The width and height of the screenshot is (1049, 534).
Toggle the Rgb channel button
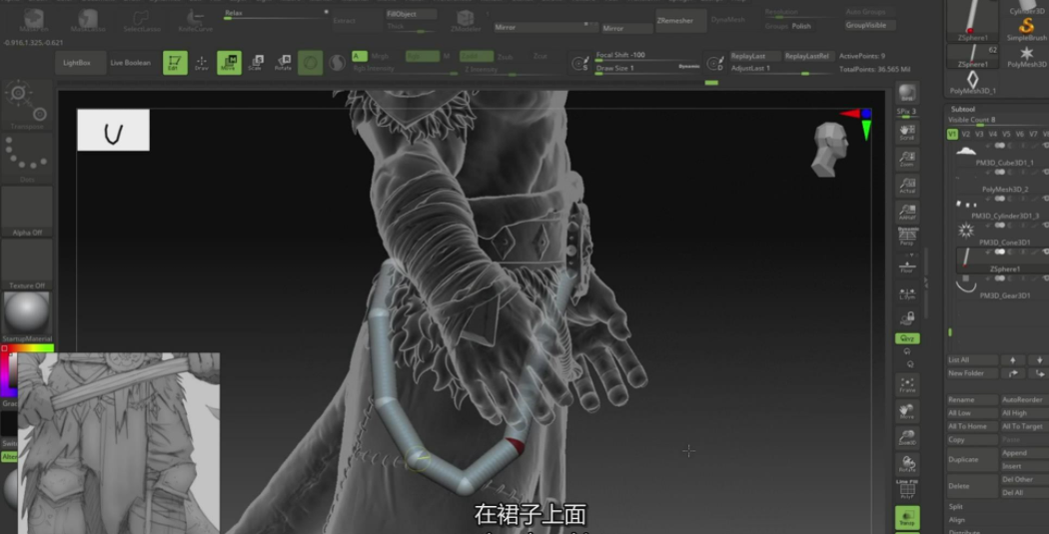[423, 56]
